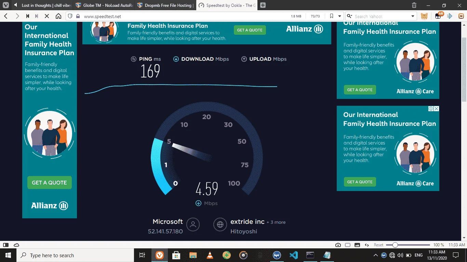Click GET A QUOTE in top right ad

pyautogui.click(x=360, y=90)
